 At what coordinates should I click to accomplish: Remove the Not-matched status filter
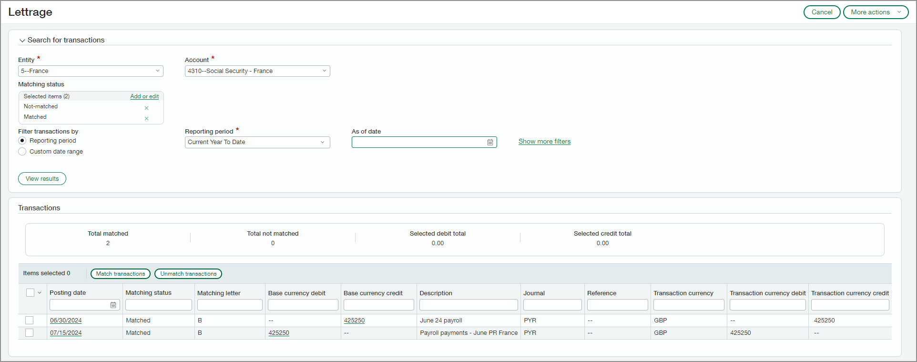pyautogui.click(x=146, y=108)
